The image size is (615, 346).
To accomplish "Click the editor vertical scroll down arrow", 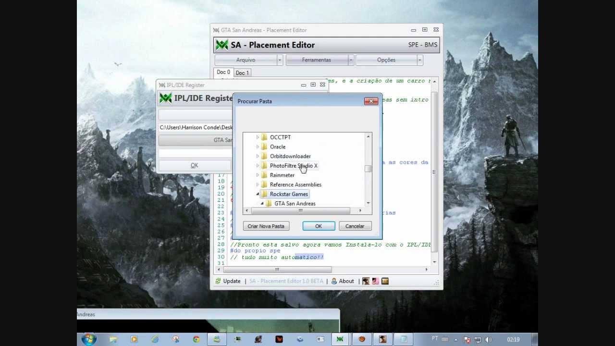I will pyautogui.click(x=434, y=262).
